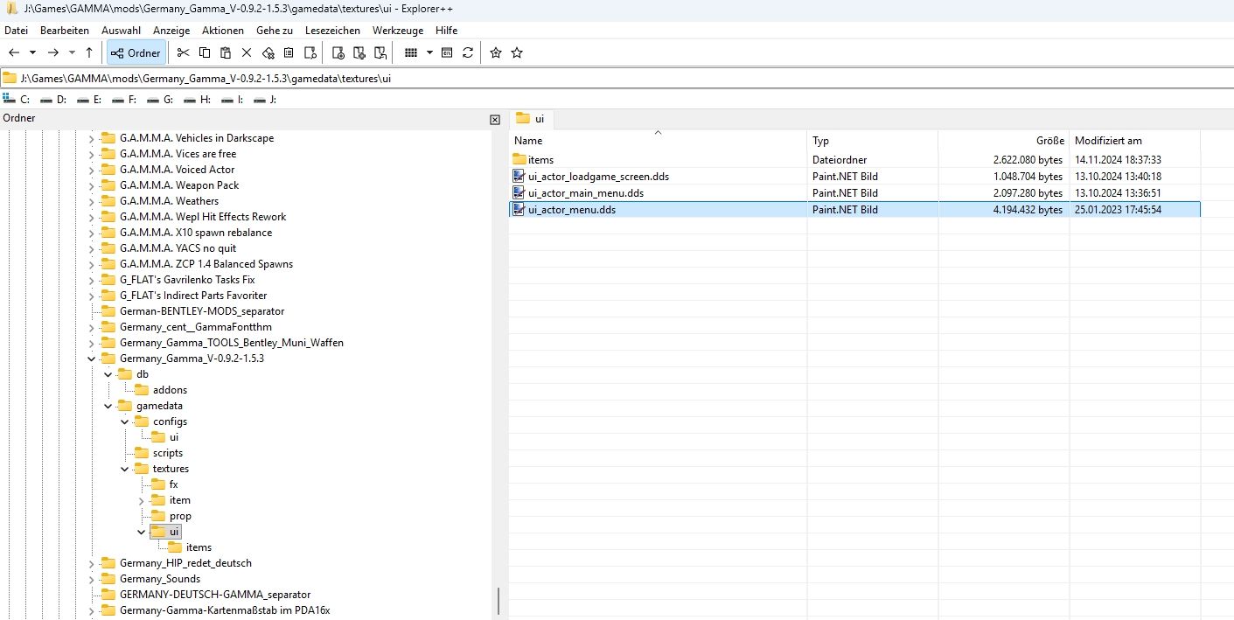Screen dimensions: 1234x620
Task: Click the New Folder toolbar icon
Action: 338,52
